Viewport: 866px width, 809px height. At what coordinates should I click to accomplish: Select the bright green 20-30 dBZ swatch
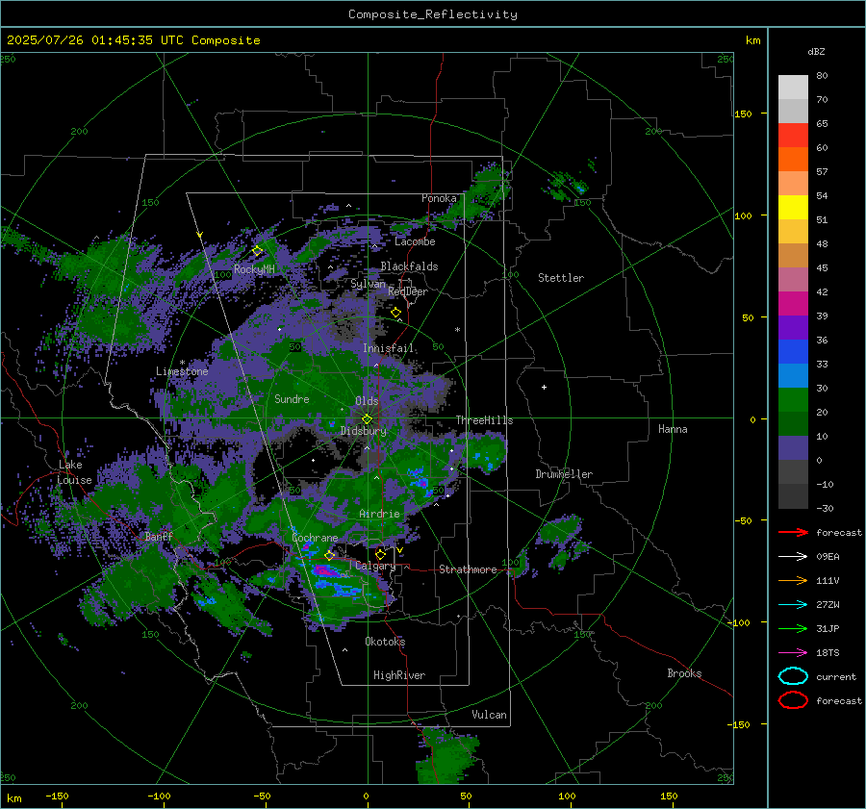[793, 400]
